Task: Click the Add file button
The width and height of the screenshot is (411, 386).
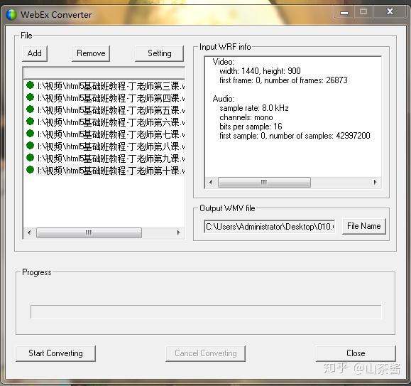Action: coord(35,53)
